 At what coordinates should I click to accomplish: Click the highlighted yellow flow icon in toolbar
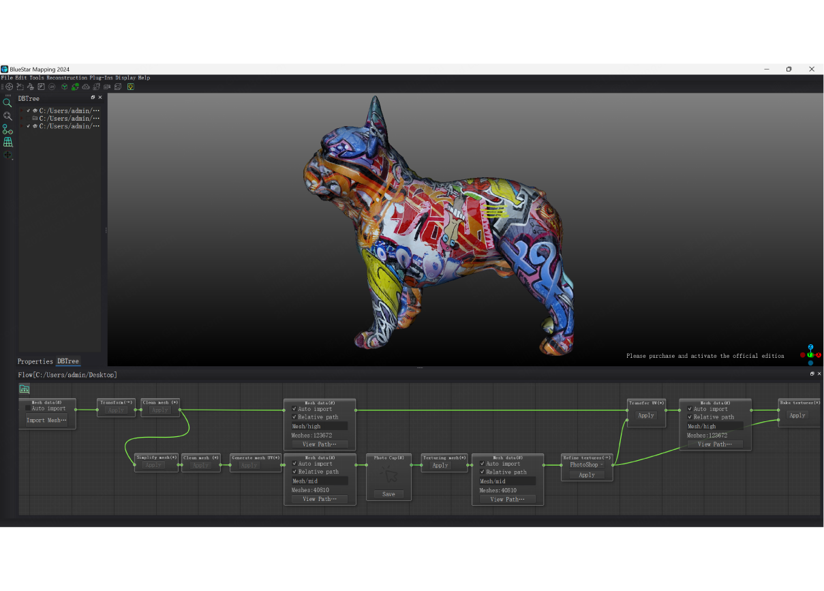pyautogui.click(x=130, y=87)
